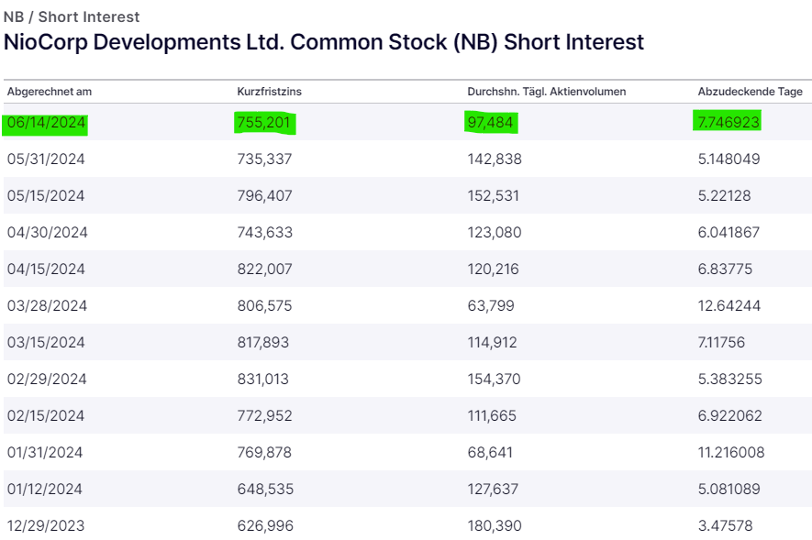Click the NB breadcrumb link
The image size is (812, 540).
point(13,17)
